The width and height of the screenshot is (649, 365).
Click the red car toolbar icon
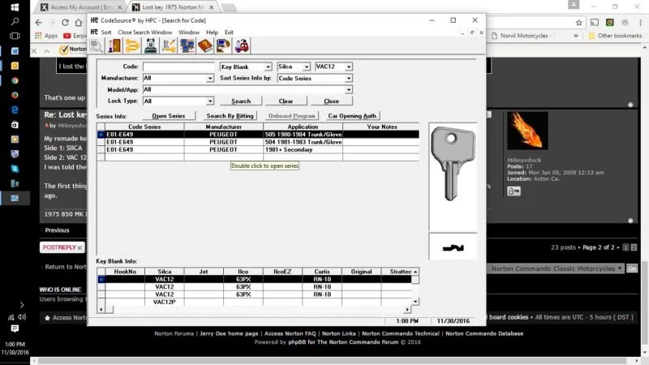click(x=242, y=45)
